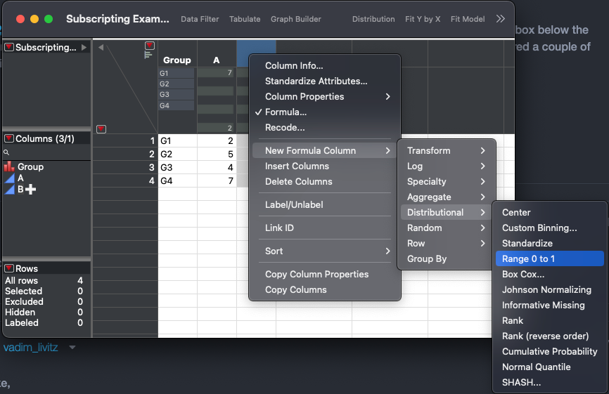Click the plus formula icon next to B
Viewport: 609px width, 394px height.
(x=30, y=189)
